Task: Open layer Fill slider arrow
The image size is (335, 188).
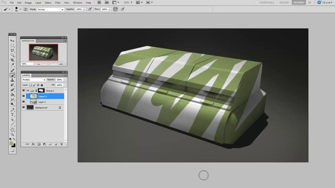Action: click(65, 85)
